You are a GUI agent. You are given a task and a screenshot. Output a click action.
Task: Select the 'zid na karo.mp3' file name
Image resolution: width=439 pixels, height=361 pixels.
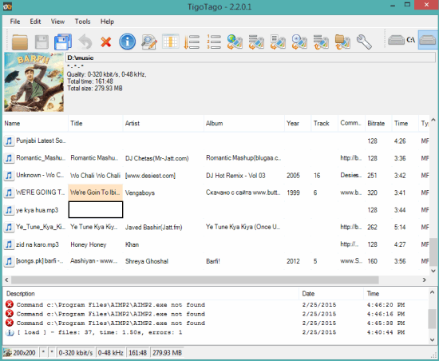click(x=38, y=244)
